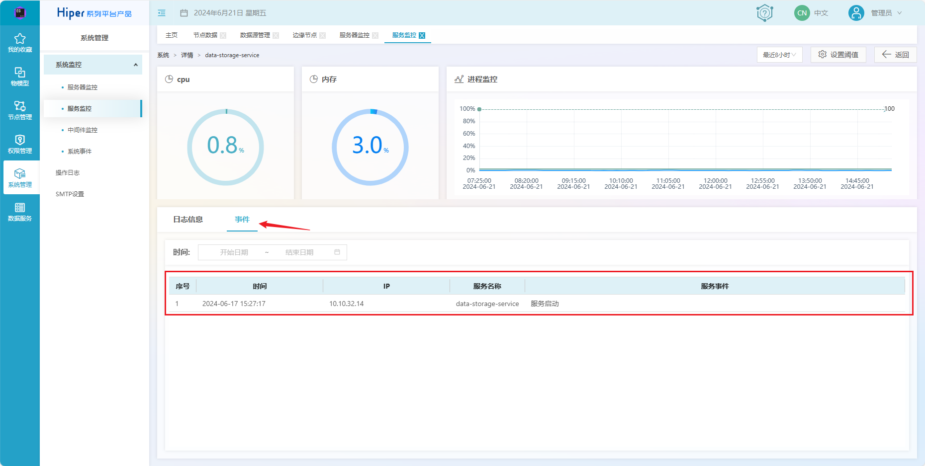Close the 服务器监控 tab
Screen dimensions: 925x466
tap(375, 35)
